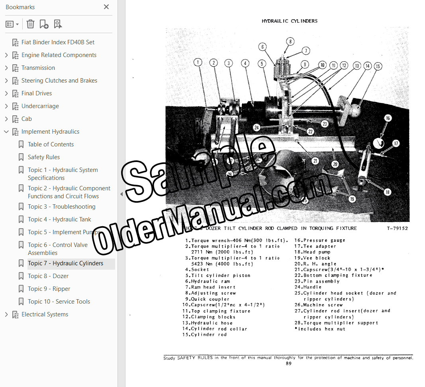Screen dimensions: 425x387
Task: Click bookmark icon beside Table of Contents
Action: click(21, 144)
